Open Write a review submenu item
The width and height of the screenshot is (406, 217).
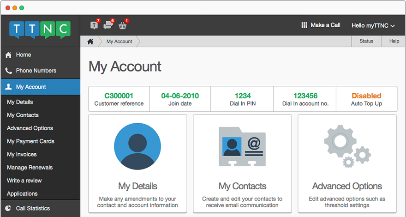24,181
